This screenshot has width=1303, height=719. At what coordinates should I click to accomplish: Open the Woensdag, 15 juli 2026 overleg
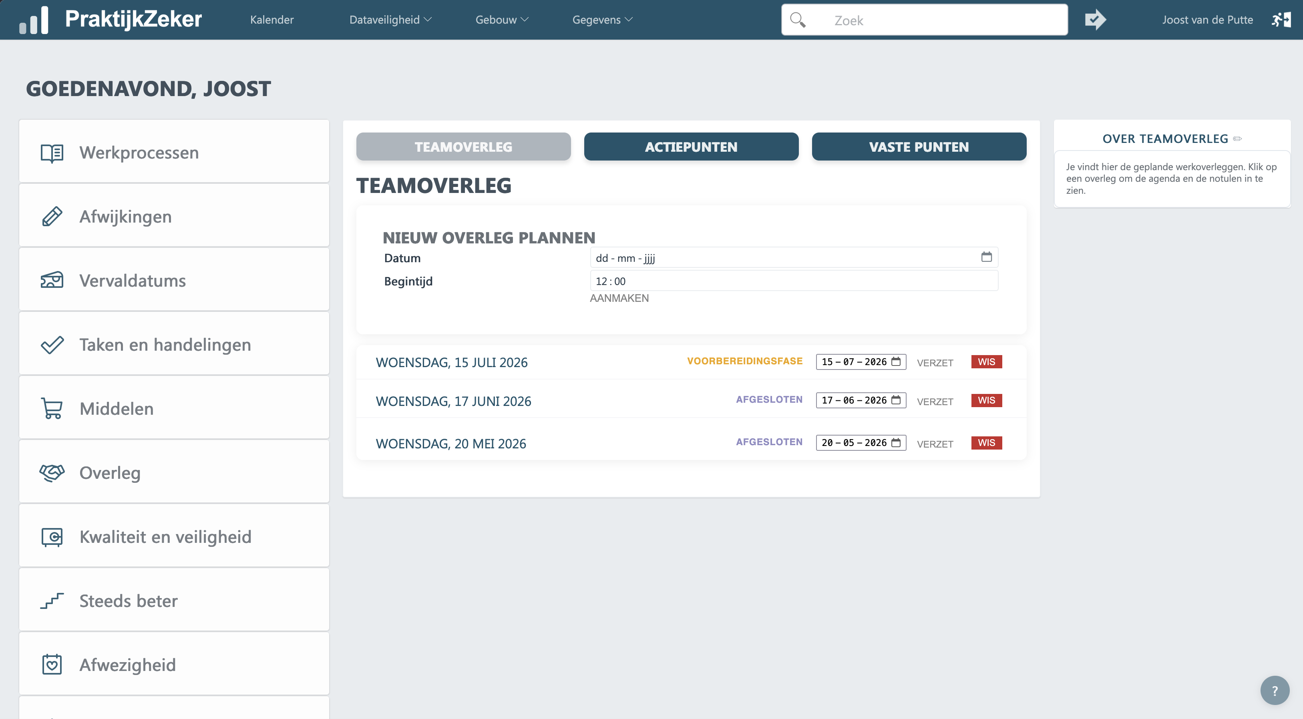click(452, 362)
